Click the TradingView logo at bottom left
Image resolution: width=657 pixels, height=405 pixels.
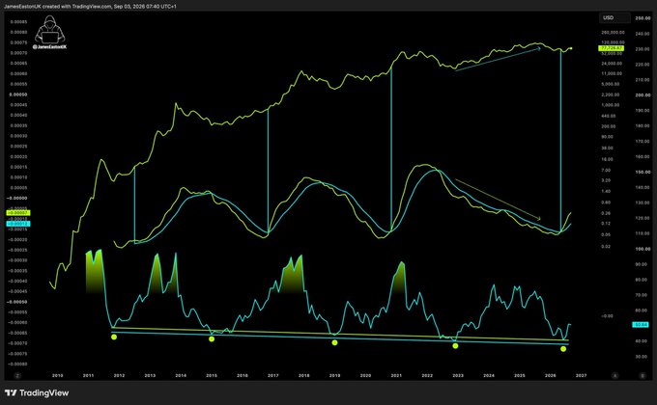click(x=37, y=392)
